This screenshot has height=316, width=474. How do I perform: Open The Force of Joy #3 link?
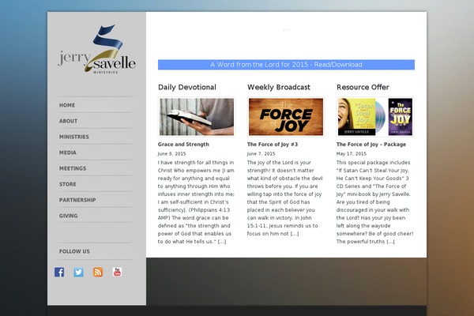(x=273, y=145)
